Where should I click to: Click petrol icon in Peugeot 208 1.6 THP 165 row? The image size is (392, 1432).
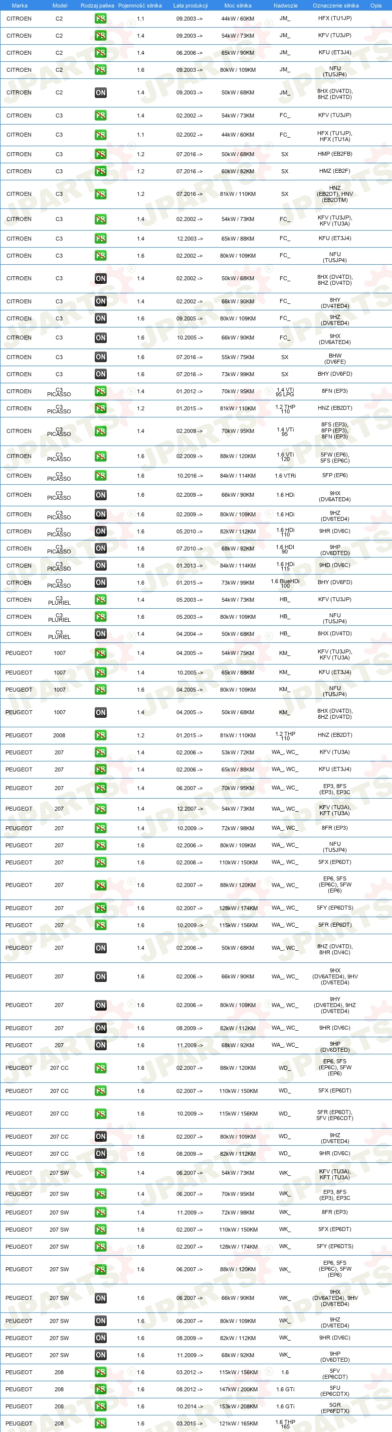[100, 1423]
